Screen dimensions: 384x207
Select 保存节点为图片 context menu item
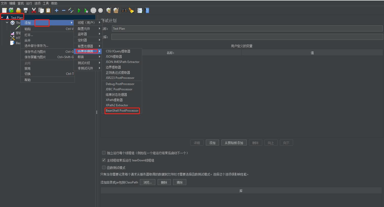coord(47,52)
